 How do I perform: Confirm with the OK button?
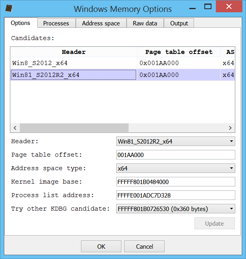tap(101, 246)
